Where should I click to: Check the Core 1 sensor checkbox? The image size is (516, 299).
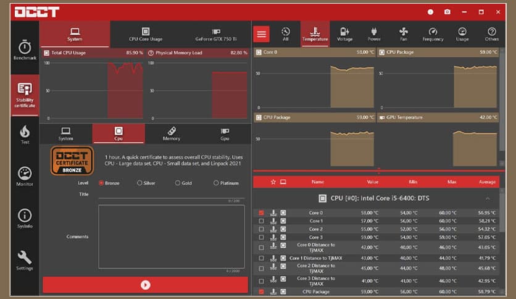pos(261,221)
